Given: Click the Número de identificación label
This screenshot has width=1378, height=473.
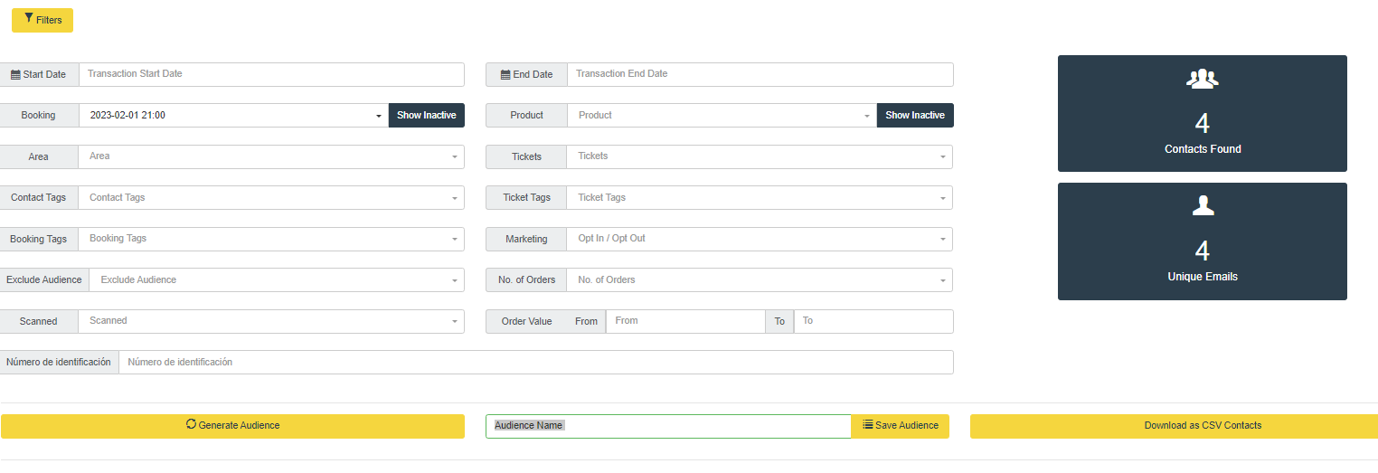Looking at the screenshot, I should pos(59,362).
